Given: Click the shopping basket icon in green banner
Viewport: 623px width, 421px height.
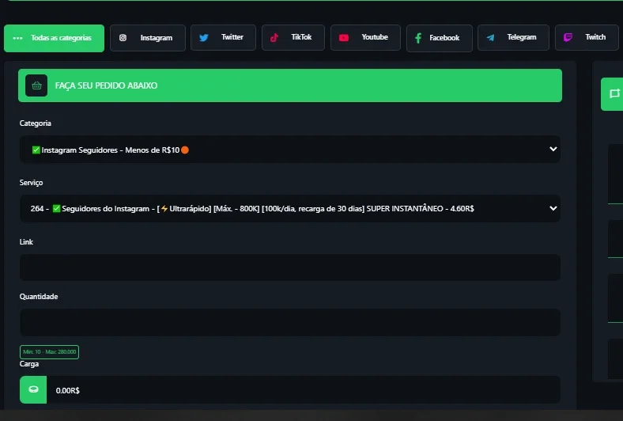Looking at the screenshot, I should click(36, 85).
